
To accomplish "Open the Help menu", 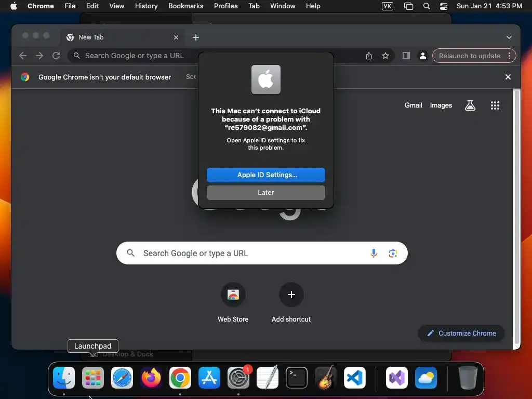I will 313,6.
